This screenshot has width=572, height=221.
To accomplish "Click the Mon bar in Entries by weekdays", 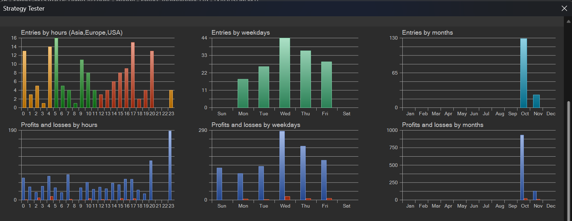I will coord(243,93).
